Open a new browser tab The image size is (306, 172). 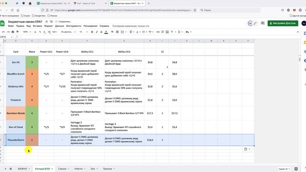click(149, 3)
